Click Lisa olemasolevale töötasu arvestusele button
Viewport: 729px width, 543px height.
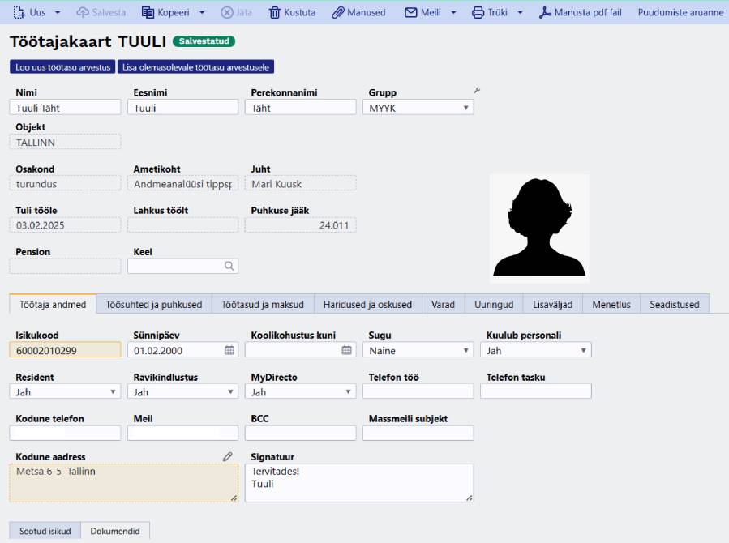(197, 67)
